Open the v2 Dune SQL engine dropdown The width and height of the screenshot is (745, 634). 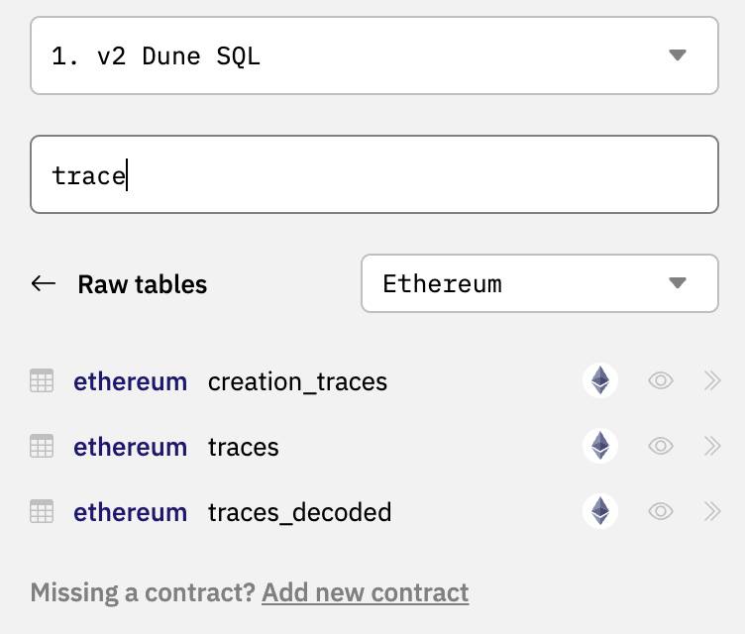(374, 55)
